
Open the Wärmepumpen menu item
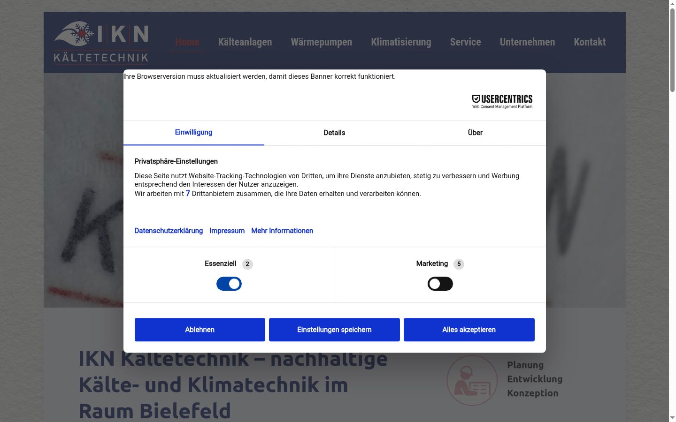[322, 42]
